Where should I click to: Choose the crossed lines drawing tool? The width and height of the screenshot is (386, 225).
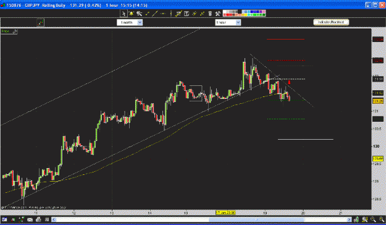pyautogui.click(x=195, y=14)
